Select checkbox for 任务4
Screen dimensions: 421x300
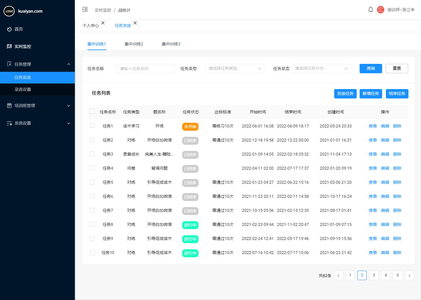(x=92, y=168)
